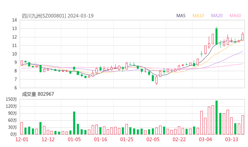Image resolution: width=248 pixels, height=147 pixels.
Task: Click the price axis value 14
Action: pyautogui.click(x=14, y=20)
